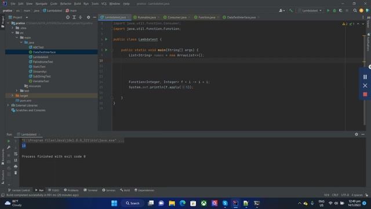Expand External Libraries node
This screenshot has width=371, height=209.
coord(8,105)
